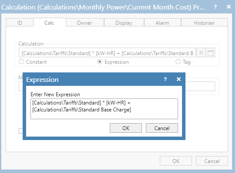
Task: Select the Constant radio button
Action: pos(21,62)
